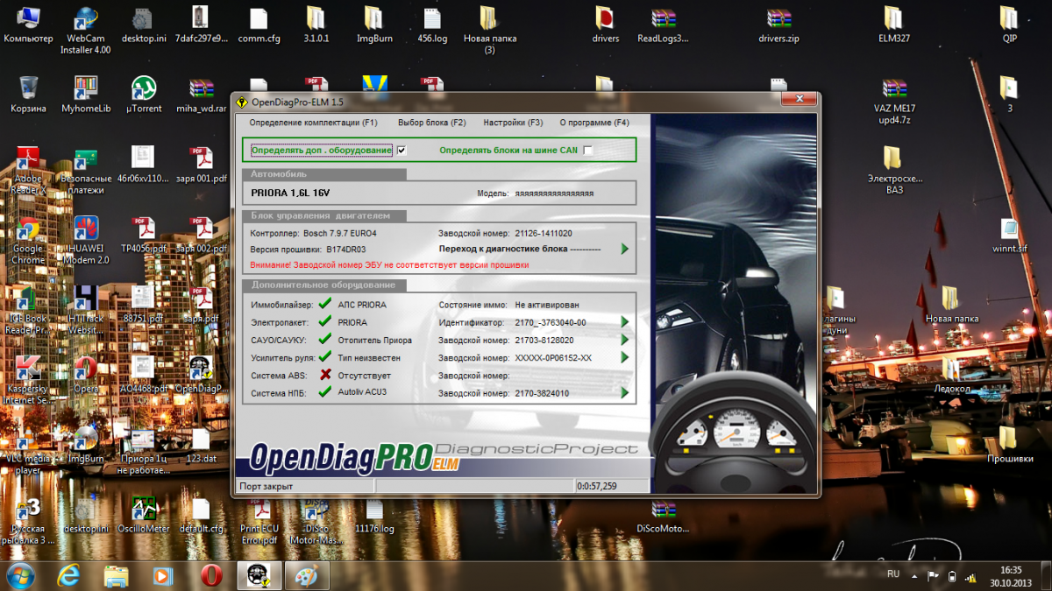Click the 'Определять блоки на шине CAN' label
The height and width of the screenshot is (591, 1052).
click(x=508, y=151)
